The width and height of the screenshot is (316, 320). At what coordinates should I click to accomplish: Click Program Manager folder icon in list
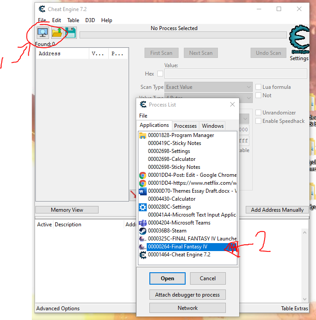point(143,135)
